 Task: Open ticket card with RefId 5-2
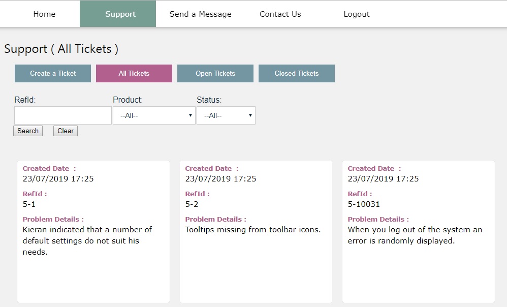(x=256, y=232)
